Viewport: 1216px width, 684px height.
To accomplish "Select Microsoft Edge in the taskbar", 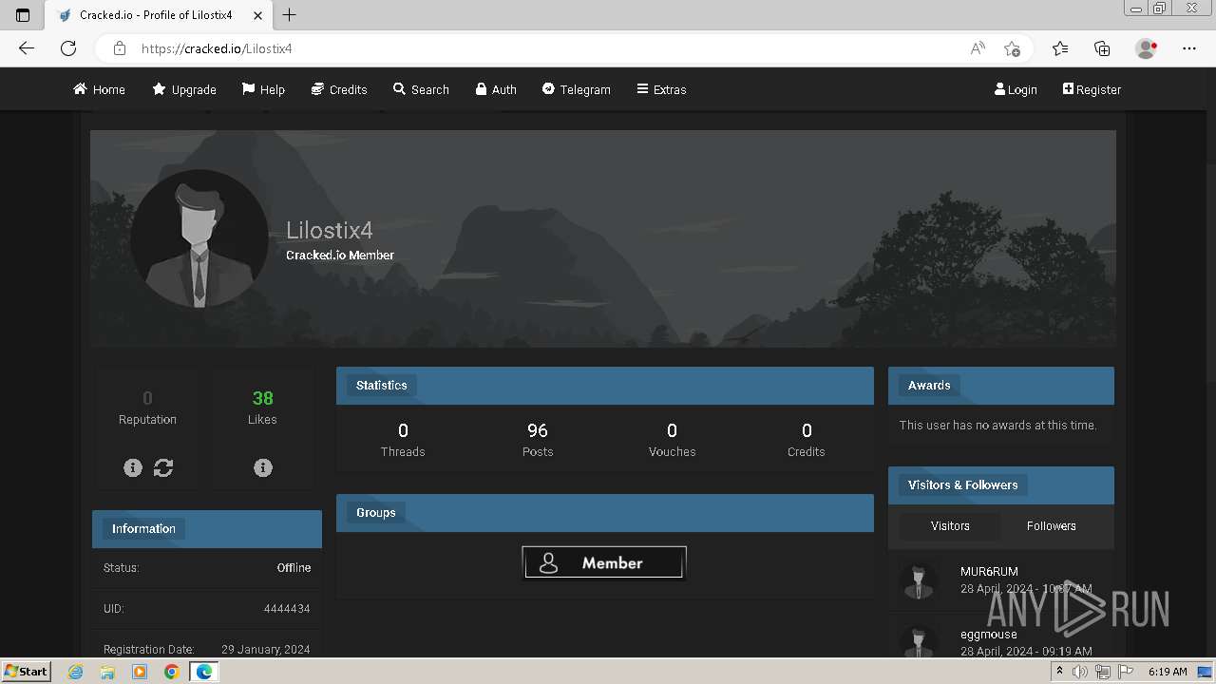I will (x=203, y=672).
